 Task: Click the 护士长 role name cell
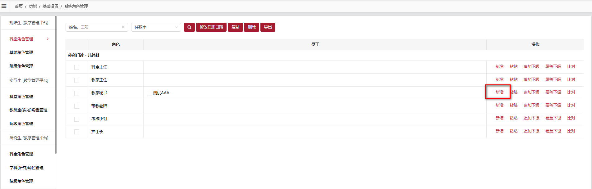[x=116, y=132]
